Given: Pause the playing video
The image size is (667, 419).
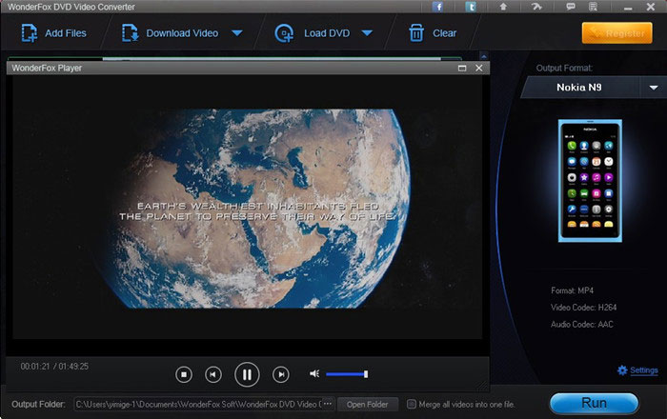Looking at the screenshot, I should point(247,374).
